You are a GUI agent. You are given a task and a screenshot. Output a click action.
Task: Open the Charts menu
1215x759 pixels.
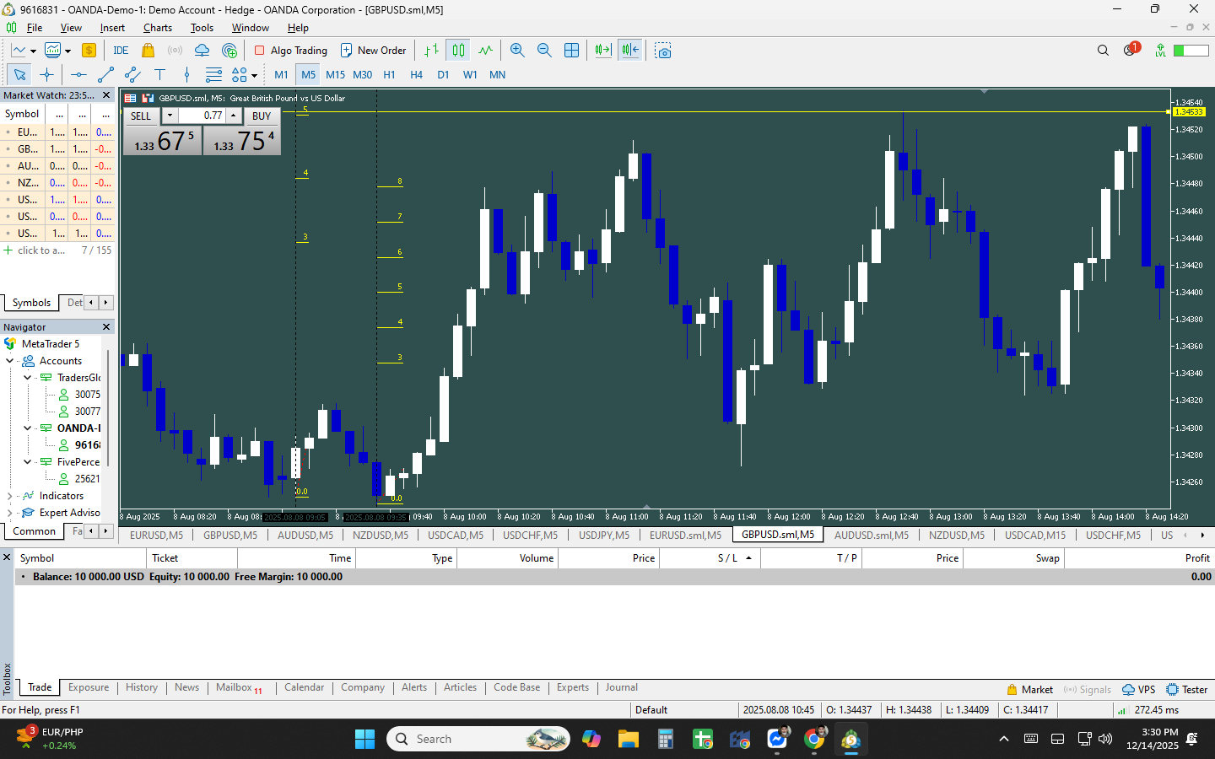(158, 28)
